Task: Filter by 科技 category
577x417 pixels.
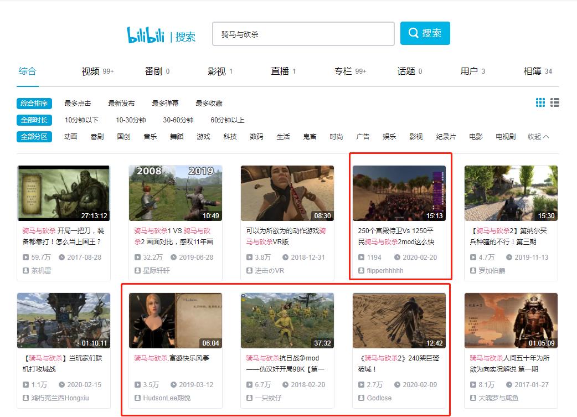Action: point(230,137)
